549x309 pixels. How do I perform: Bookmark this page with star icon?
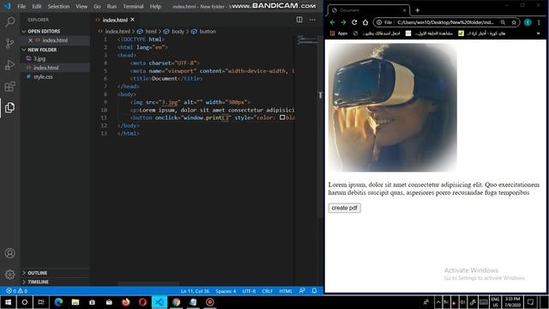click(x=514, y=22)
